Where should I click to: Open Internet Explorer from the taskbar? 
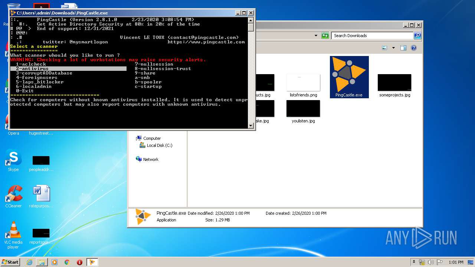(x=29, y=262)
